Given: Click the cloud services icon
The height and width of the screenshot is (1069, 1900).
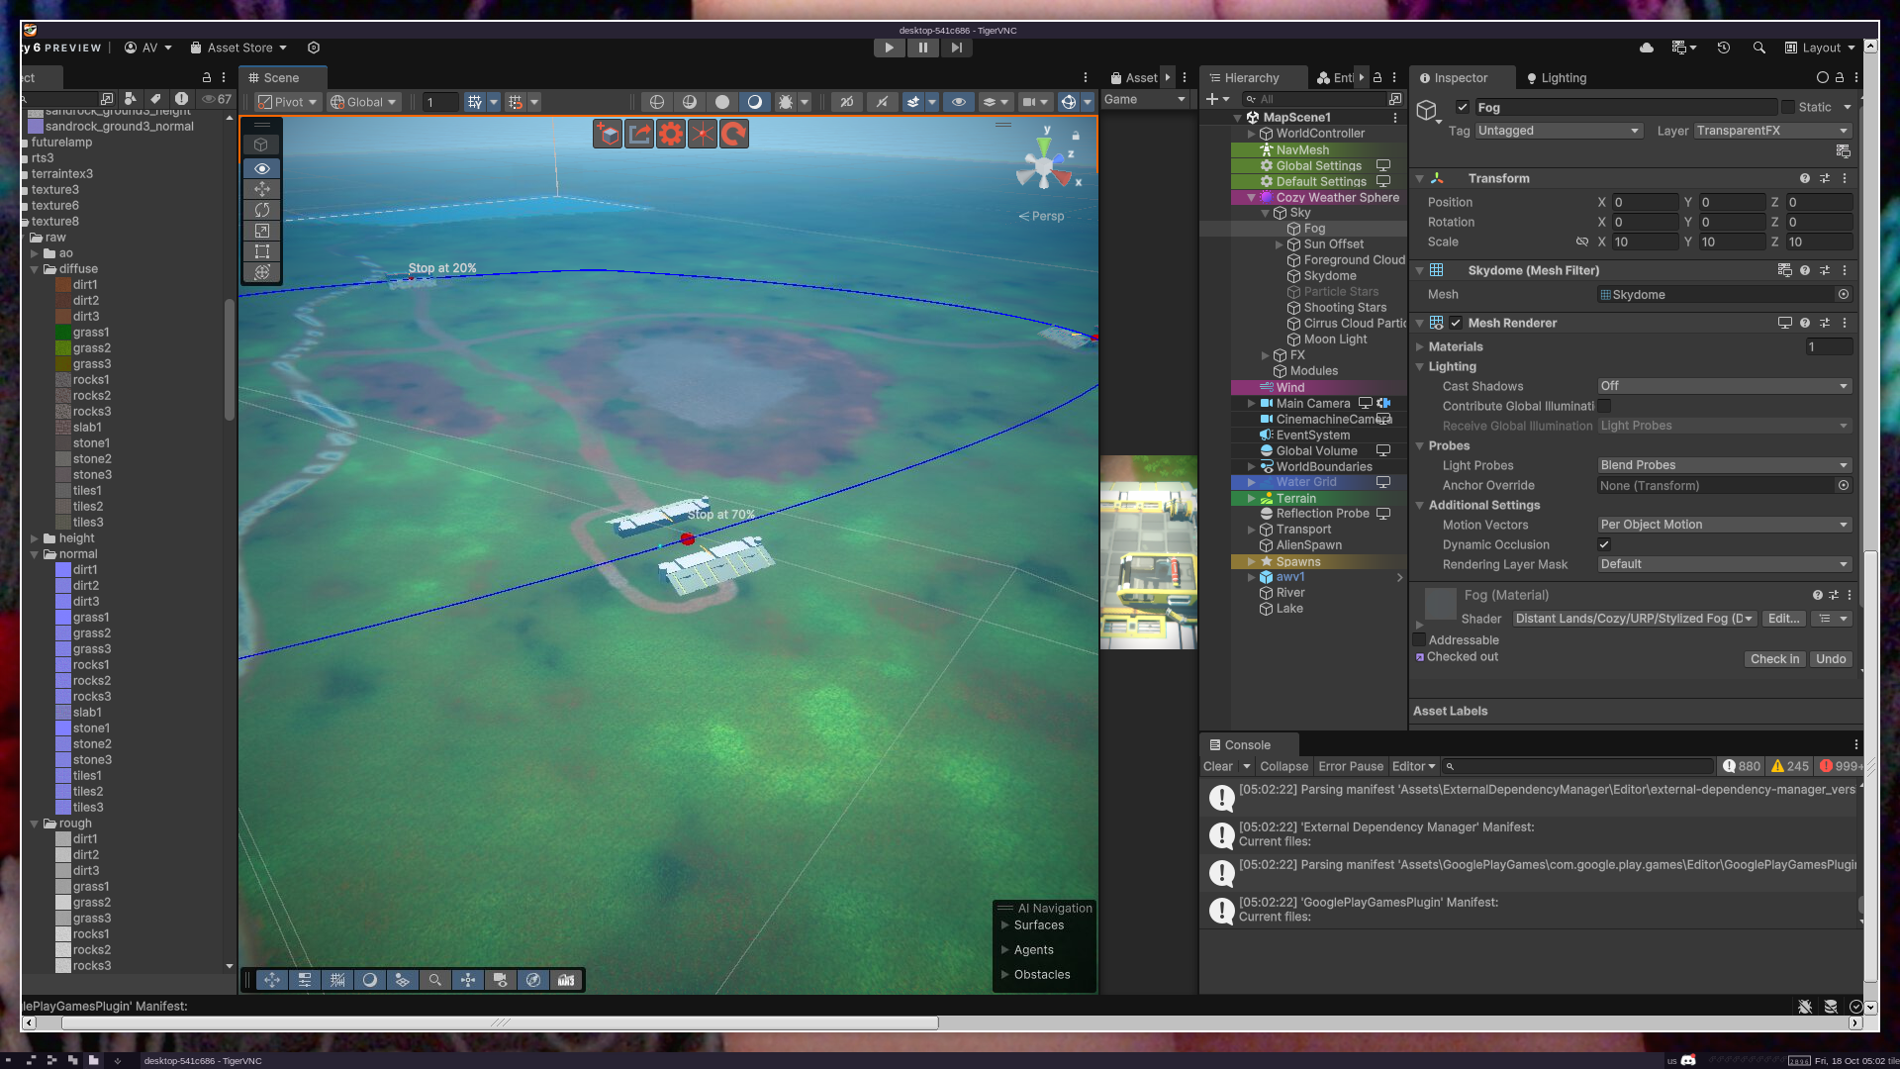Looking at the screenshot, I should click(x=1647, y=48).
